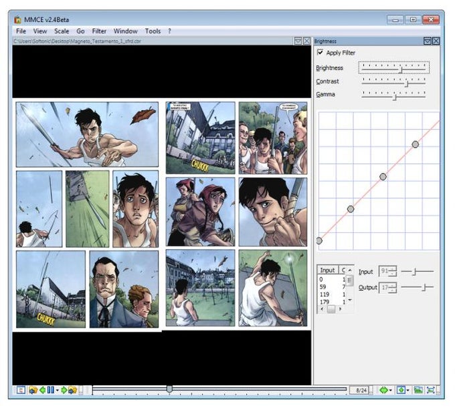Open the fit-width dropdown arrow

391,391
